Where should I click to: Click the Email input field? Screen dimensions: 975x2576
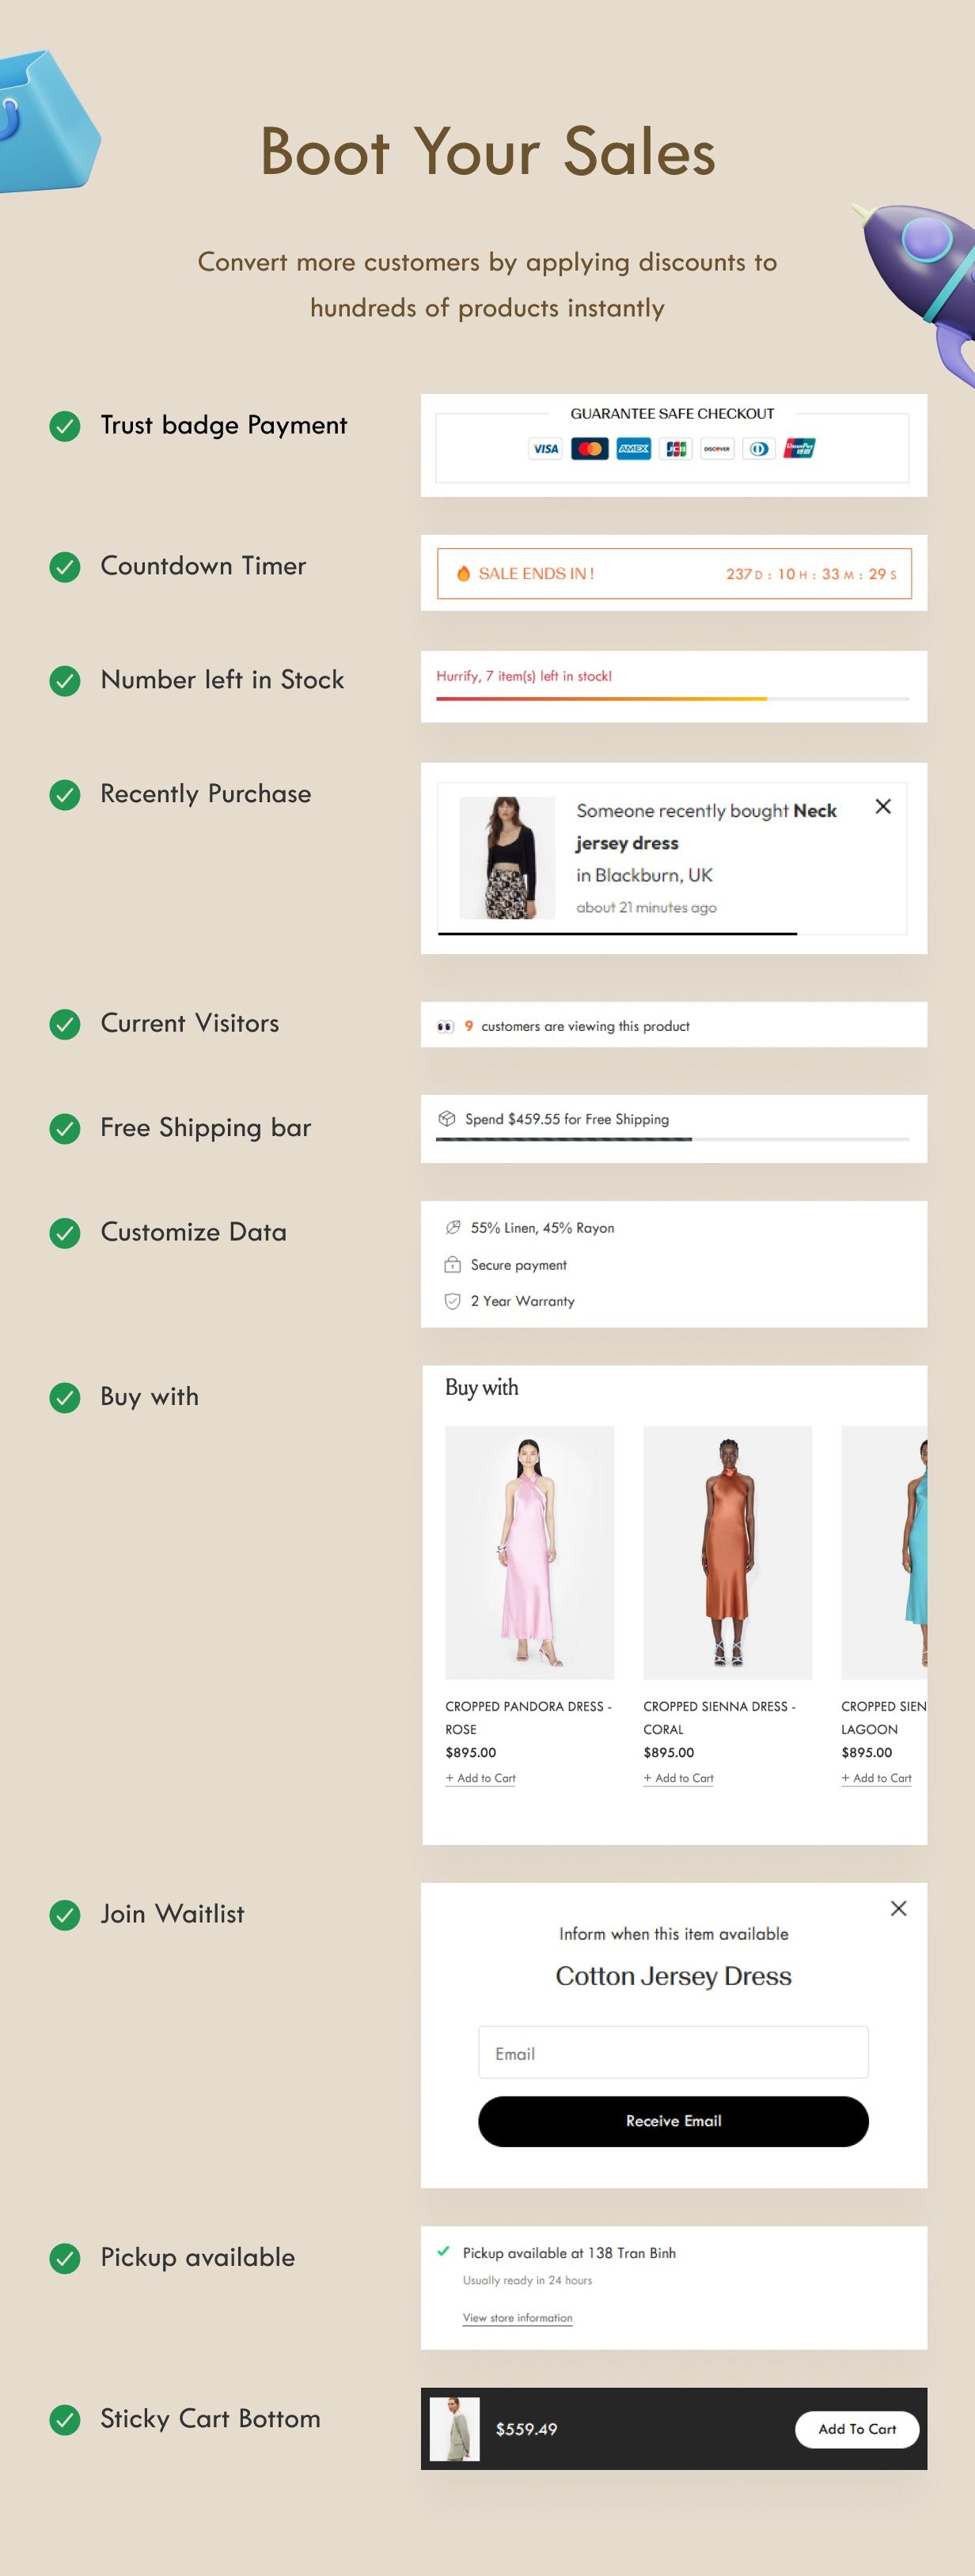673,2053
